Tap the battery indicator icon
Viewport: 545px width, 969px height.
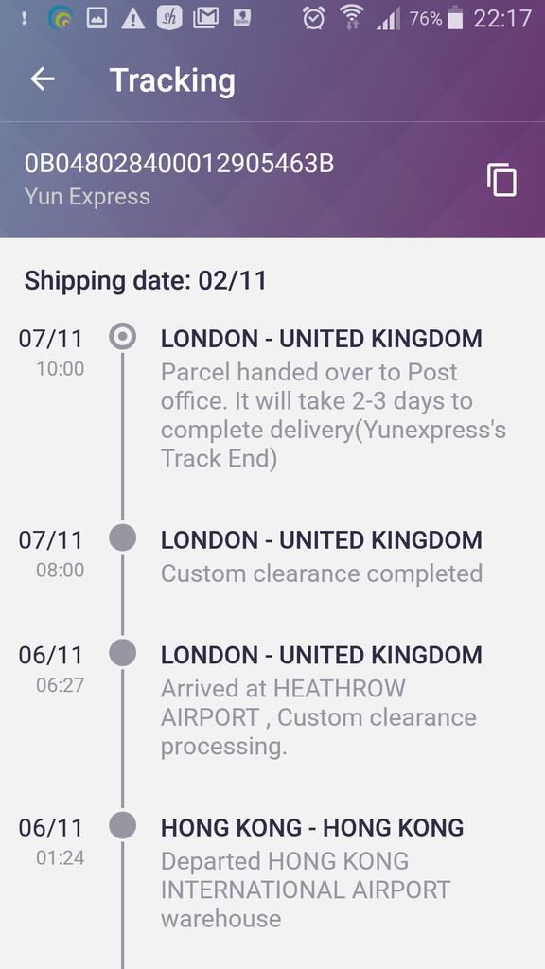[455, 19]
